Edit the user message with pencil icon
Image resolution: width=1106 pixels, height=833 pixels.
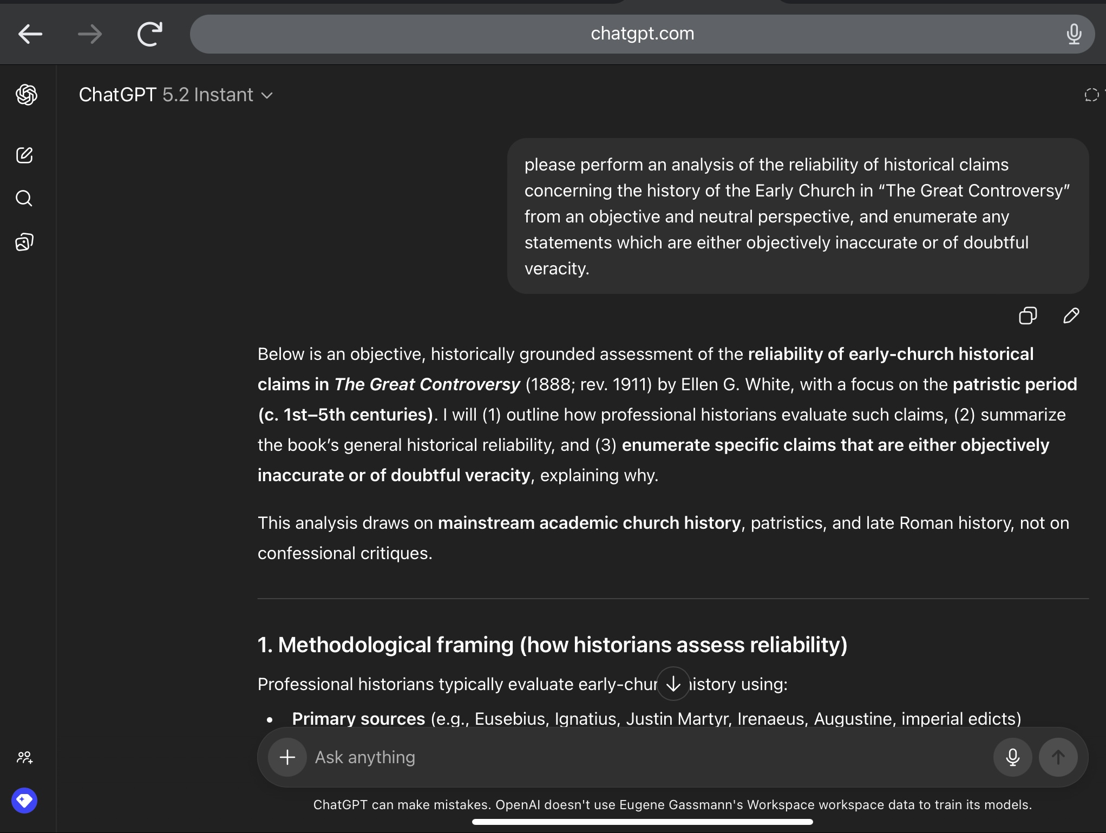pos(1071,316)
